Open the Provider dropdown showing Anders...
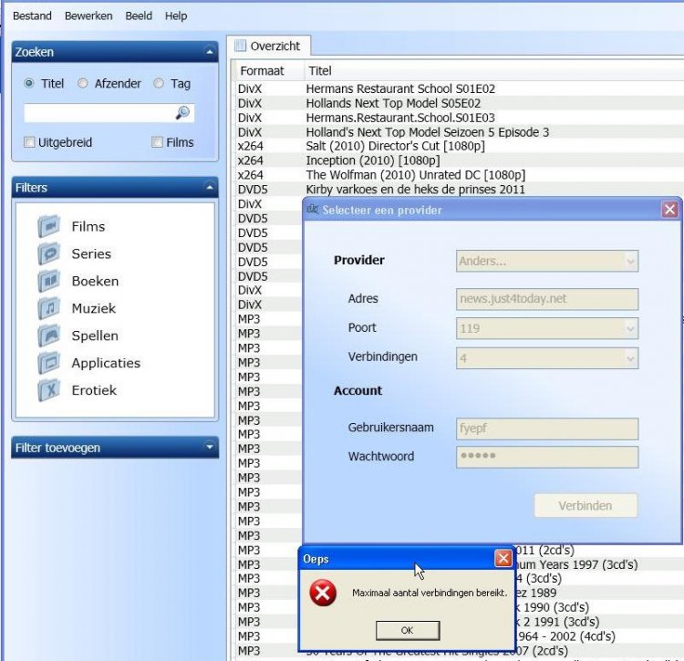The image size is (684, 661). pyautogui.click(x=547, y=261)
